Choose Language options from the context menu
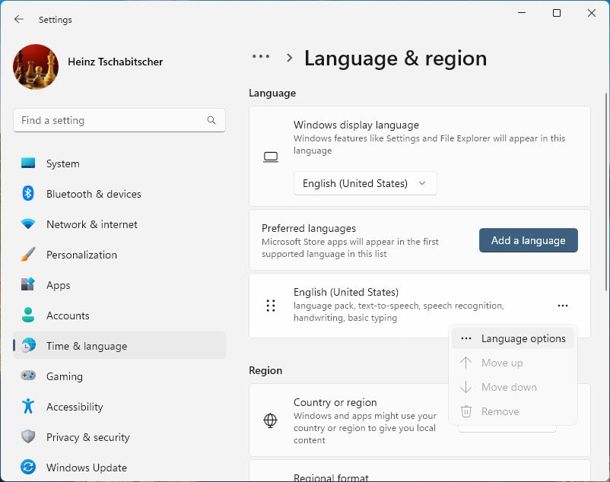610x482 pixels. point(513,338)
